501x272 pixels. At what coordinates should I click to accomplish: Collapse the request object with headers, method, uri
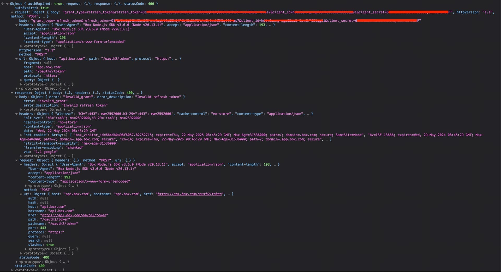click(16, 160)
